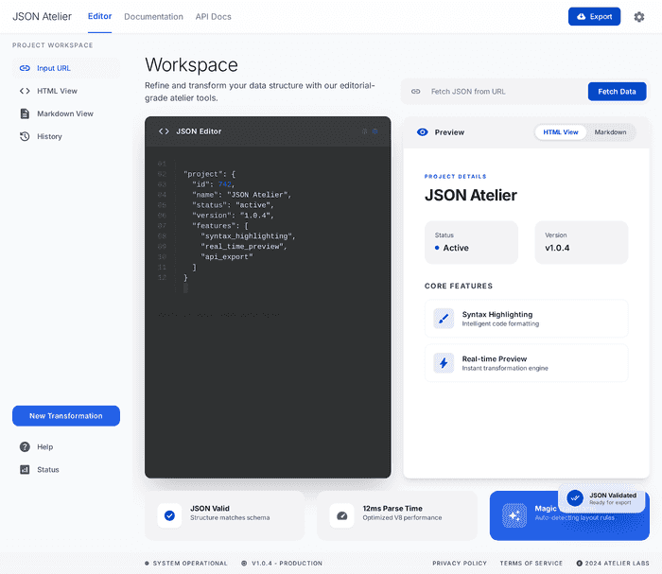Select Markdown View in the sidebar
The image size is (662, 574).
tap(64, 113)
